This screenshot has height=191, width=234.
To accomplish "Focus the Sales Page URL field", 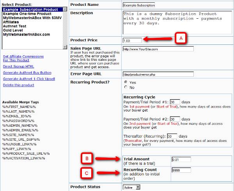I will click(158, 50).
